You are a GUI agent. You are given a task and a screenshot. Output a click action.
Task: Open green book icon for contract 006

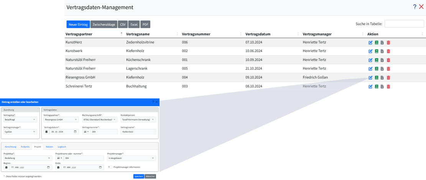(x=376, y=43)
